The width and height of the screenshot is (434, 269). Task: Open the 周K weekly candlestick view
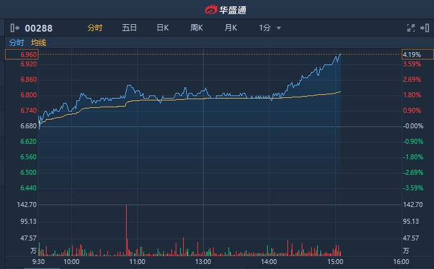pos(197,28)
